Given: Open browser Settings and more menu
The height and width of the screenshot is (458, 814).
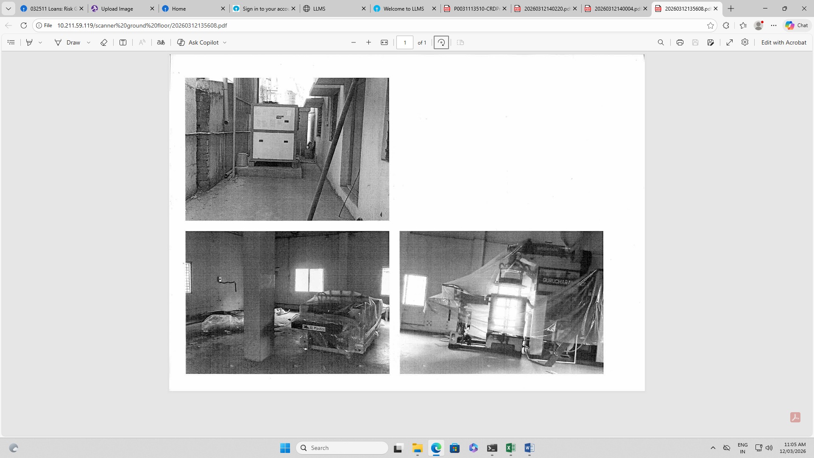Looking at the screenshot, I should [774, 25].
